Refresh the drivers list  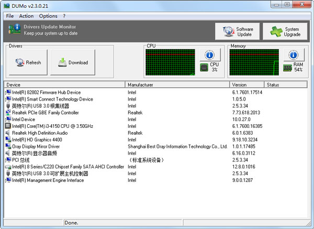click(x=28, y=62)
